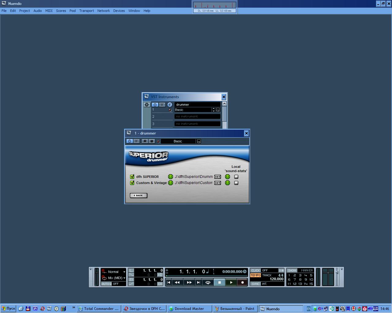Viewport: 392px width, 313px height.
Task: Click the transport position slider under the time display
Action: tap(206, 276)
